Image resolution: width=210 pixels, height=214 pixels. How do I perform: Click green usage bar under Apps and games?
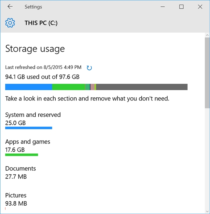pos(21,154)
